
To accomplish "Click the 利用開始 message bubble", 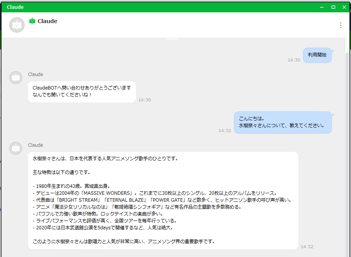I will (x=317, y=55).
